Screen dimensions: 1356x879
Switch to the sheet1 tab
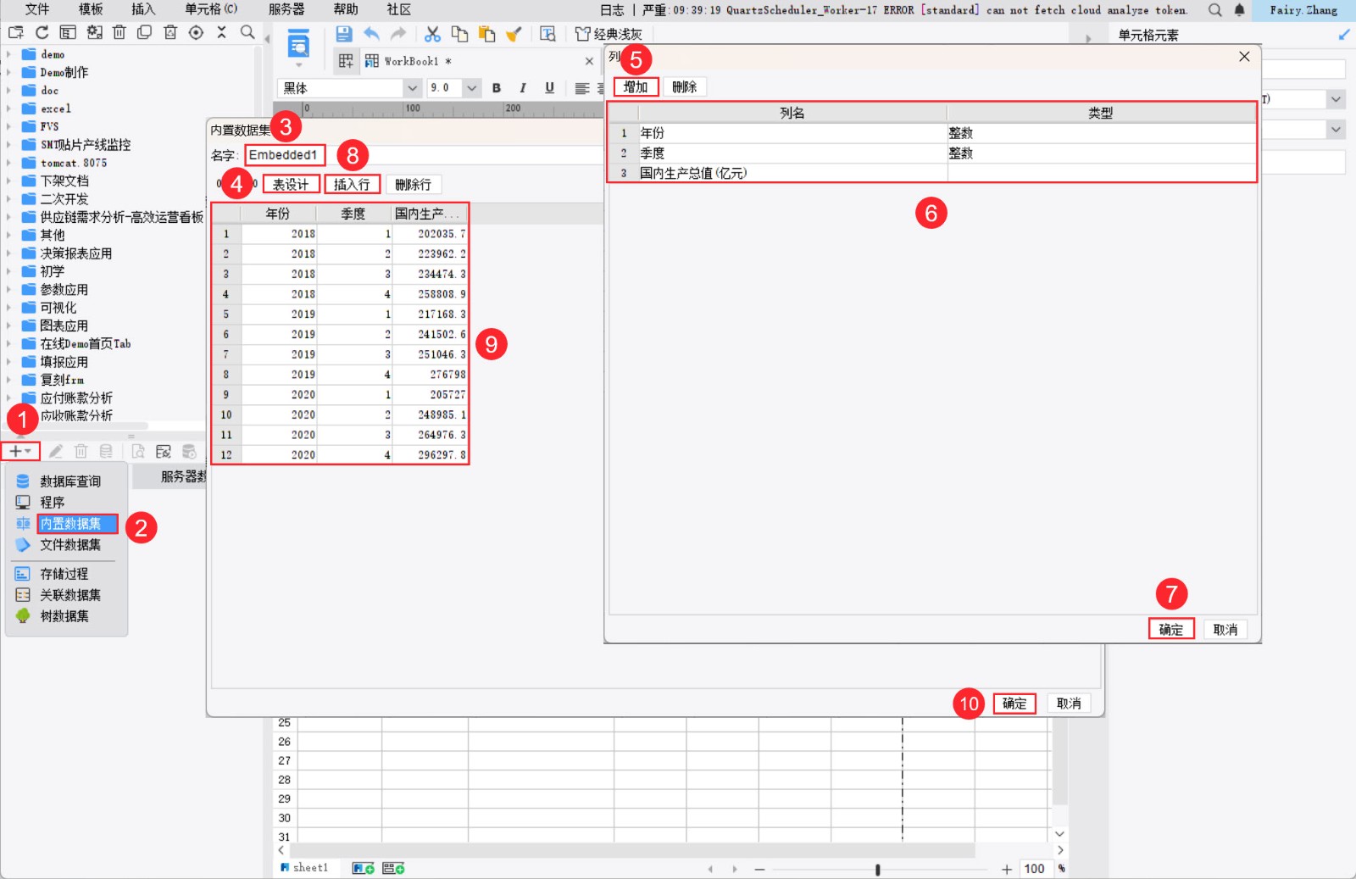point(305,868)
